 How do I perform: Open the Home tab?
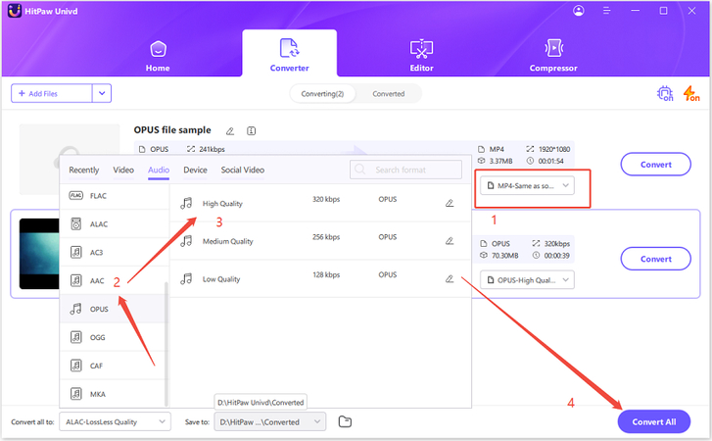pos(158,56)
